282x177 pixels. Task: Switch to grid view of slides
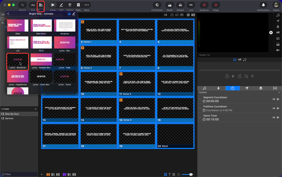165,174
